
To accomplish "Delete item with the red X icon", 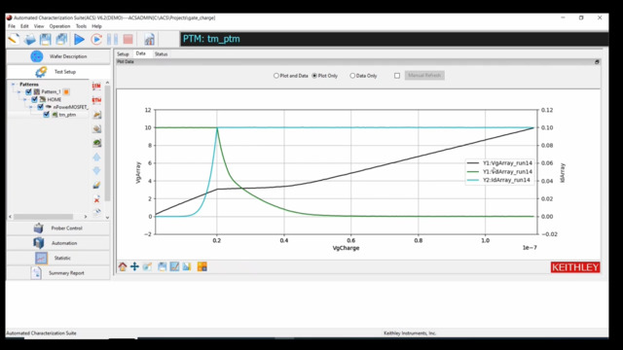I will point(96,199).
